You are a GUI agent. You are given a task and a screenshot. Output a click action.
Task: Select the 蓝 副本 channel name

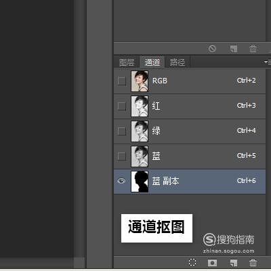pyautogui.click(x=165, y=181)
